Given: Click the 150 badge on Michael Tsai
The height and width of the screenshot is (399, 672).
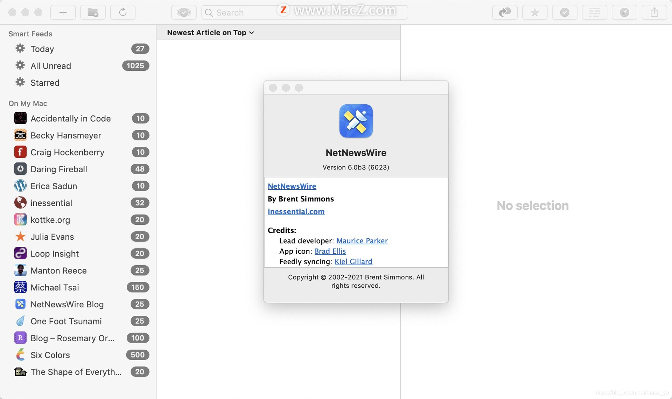Looking at the screenshot, I should tap(138, 287).
